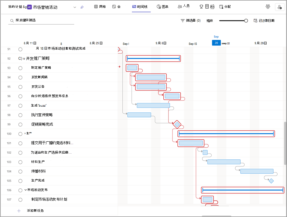Select the 制定市场活动发布计划 task name
Viewport: 287px width, 217px height.
pos(49,199)
